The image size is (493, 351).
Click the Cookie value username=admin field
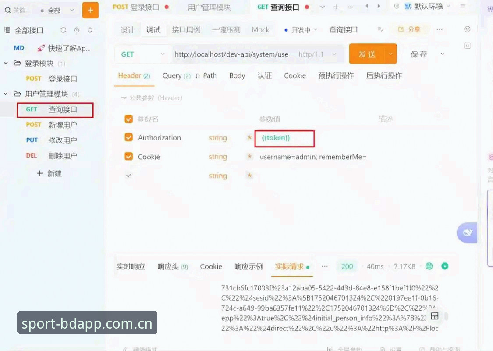[x=313, y=157]
